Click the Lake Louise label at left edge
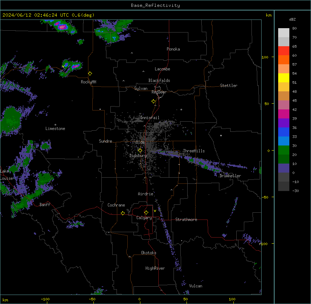This screenshot has width=311, height=304. coord(6,175)
